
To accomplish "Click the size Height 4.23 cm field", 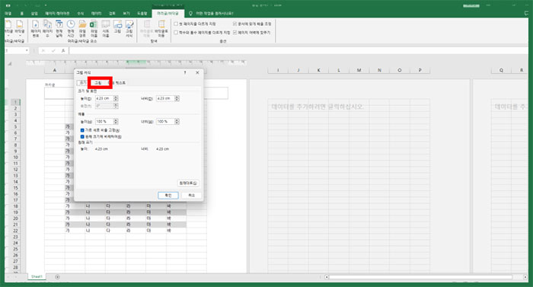I will (104, 98).
